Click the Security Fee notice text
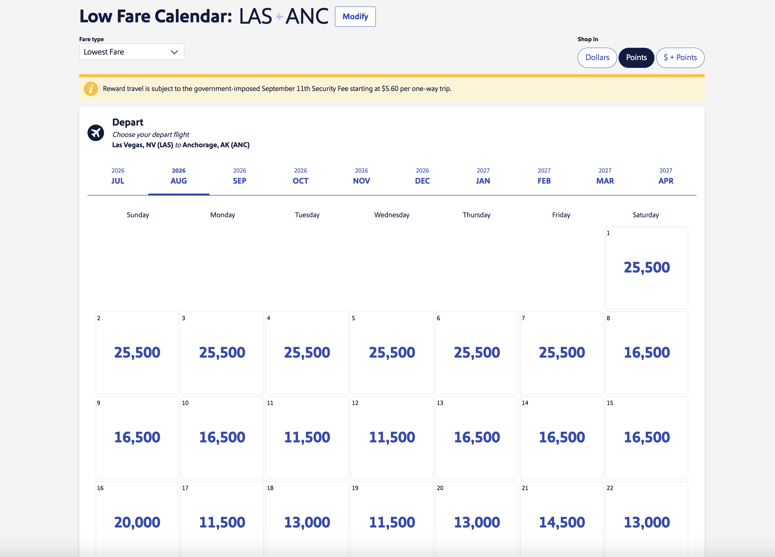Viewport: 775px width, 557px height. 277,89
